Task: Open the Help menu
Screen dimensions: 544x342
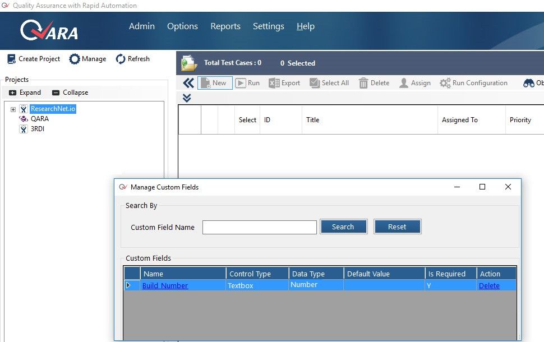Action: click(306, 26)
